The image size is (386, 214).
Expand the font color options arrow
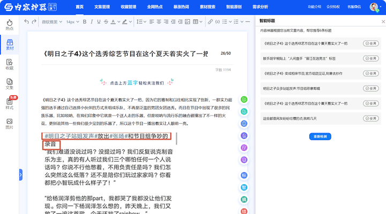point(118,21)
